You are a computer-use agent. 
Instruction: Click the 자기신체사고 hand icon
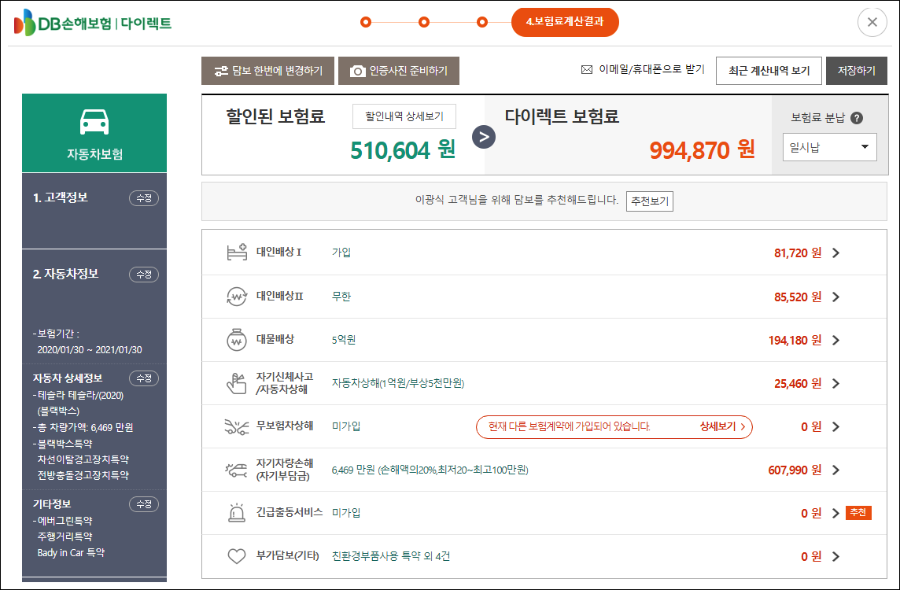click(x=236, y=383)
